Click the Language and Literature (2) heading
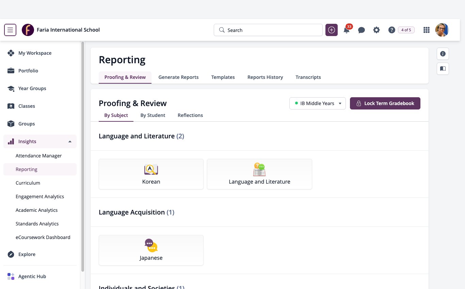The image size is (465, 289). pyautogui.click(x=141, y=136)
